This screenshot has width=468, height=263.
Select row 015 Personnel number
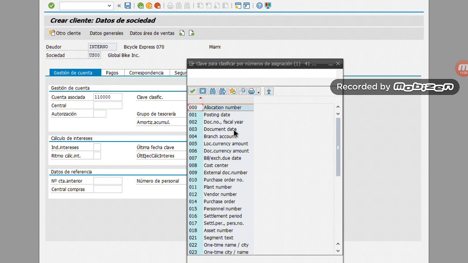point(221,209)
